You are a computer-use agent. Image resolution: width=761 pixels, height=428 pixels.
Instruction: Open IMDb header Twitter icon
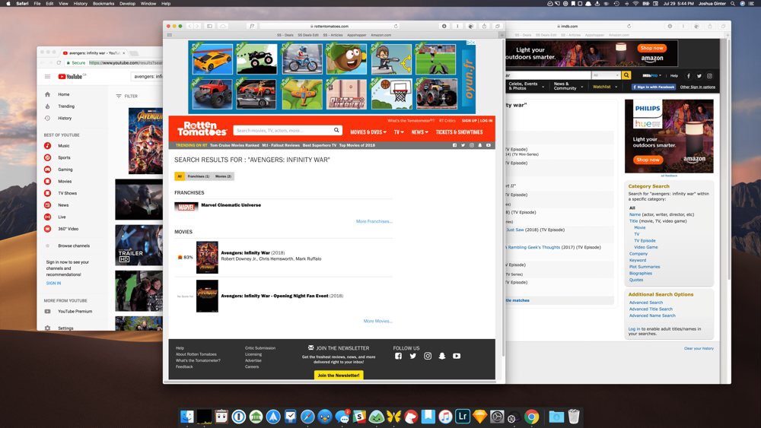tap(699, 75)
